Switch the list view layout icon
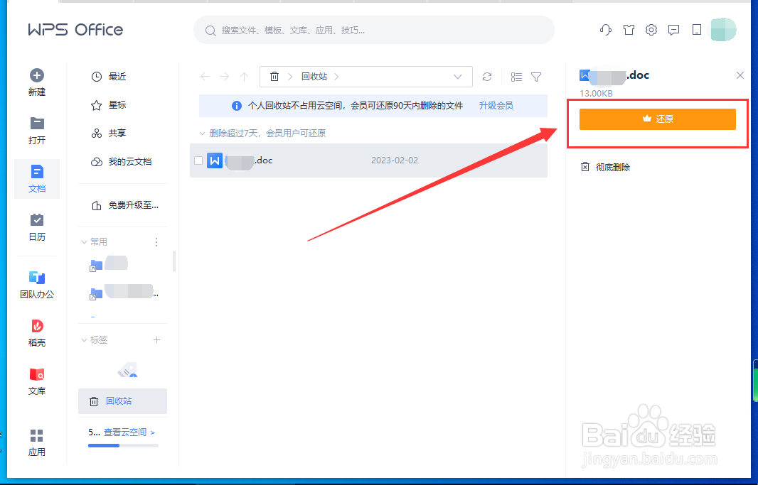Viewport: 758px width, 485px height. [516, 76]
